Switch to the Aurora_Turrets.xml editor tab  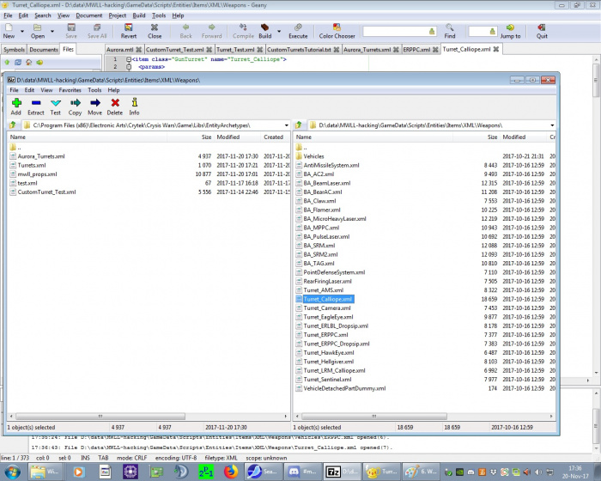[x=367, y=50]
